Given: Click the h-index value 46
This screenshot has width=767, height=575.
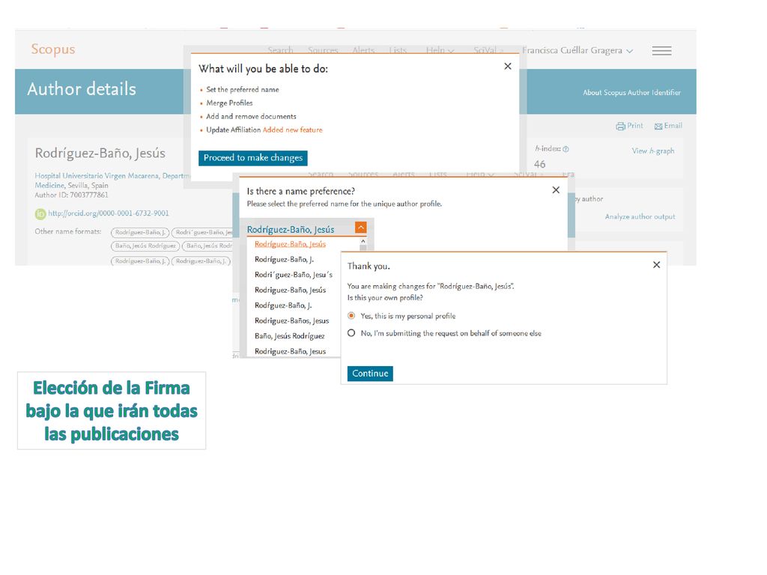Looking at the screenshot, I should [539, 164].
